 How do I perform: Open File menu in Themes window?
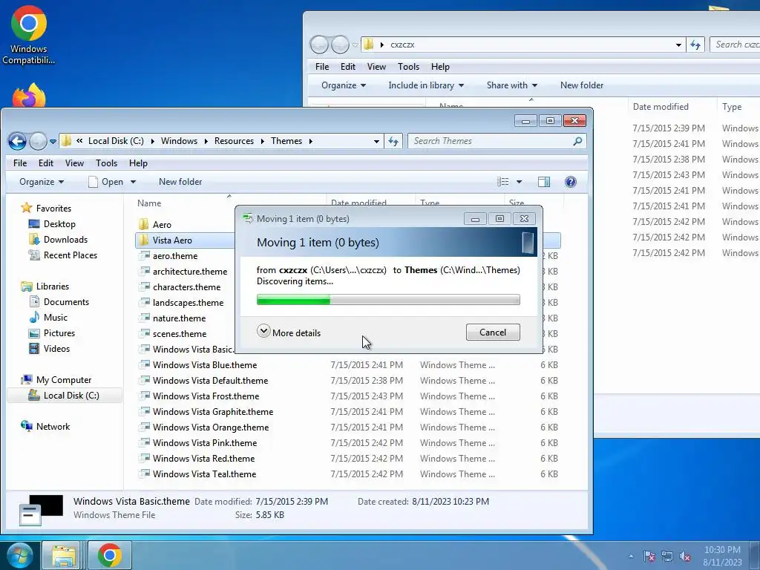click(x=20, y=163)
